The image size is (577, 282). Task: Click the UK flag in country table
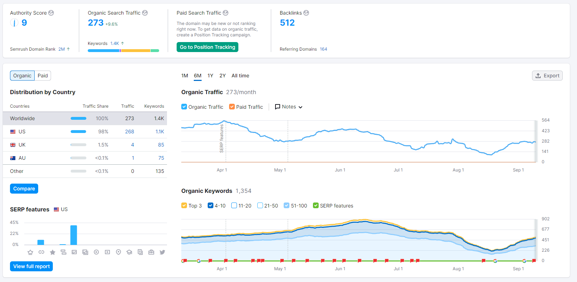coord(13,145)
